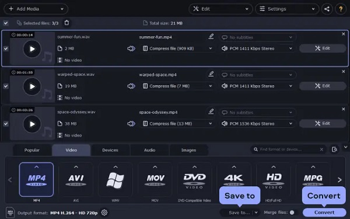Select the 4K video format icon
Image resolution: width=350 pixels, height=219 pixels.
click(234, 176)
